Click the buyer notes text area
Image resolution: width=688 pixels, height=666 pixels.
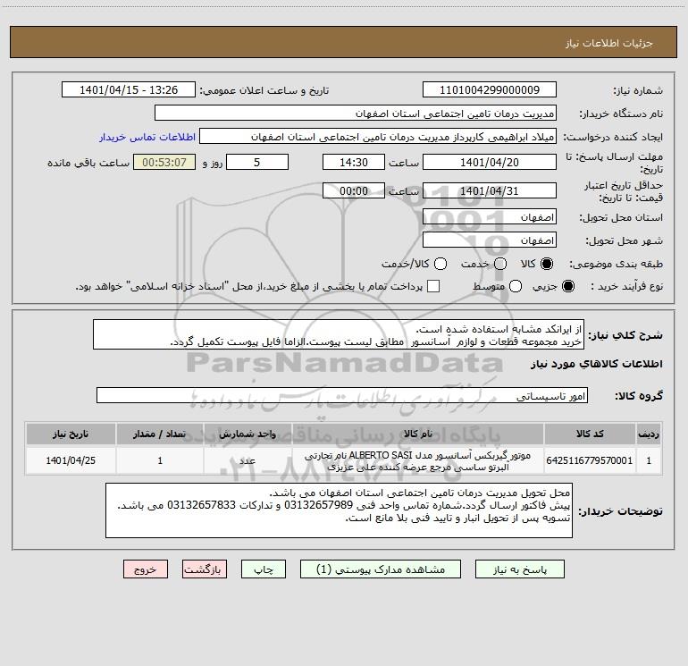(x=339, y=510)
